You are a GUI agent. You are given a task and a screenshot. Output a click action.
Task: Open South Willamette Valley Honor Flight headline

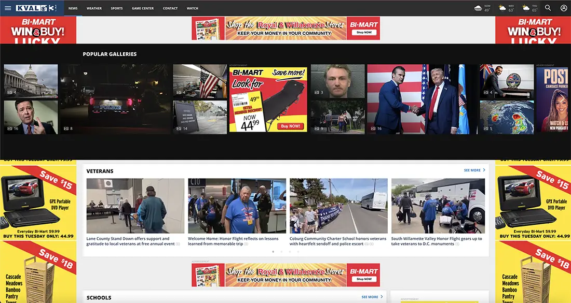[x=437, y=241]
